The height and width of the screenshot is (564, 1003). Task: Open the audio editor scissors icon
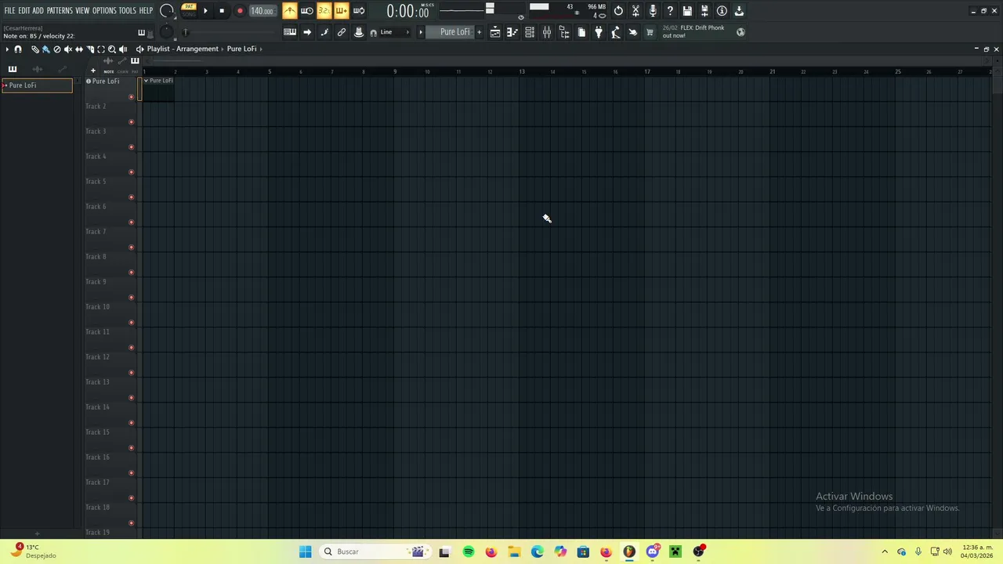635,11
